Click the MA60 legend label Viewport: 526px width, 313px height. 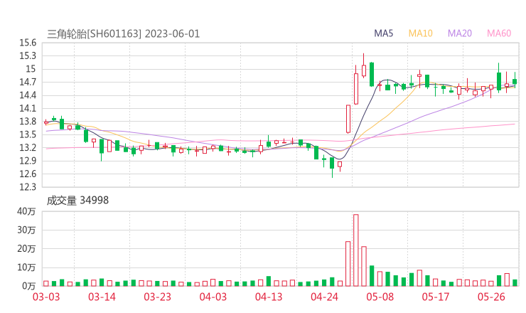[499, 33]
